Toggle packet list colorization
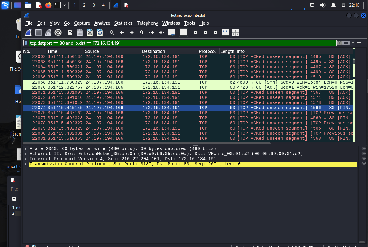Viewport: 368px width, 247px height. click(x=184, y=32)
